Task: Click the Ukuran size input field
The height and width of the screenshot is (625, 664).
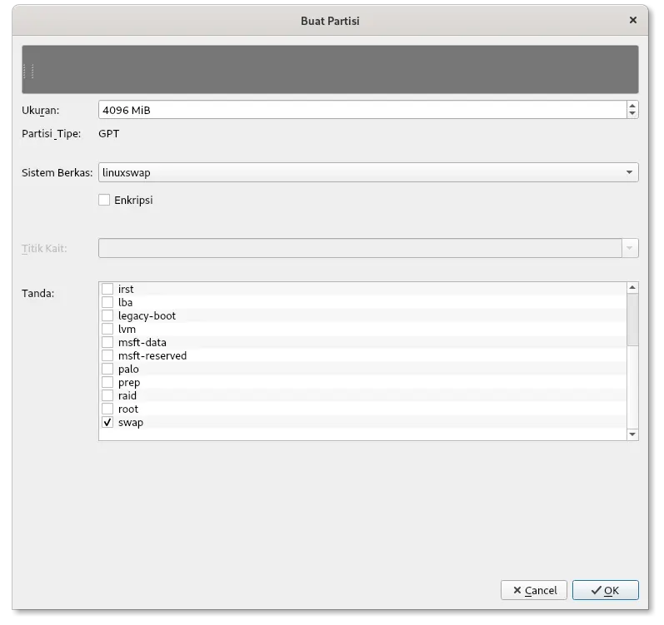Action: coord(362,110)
